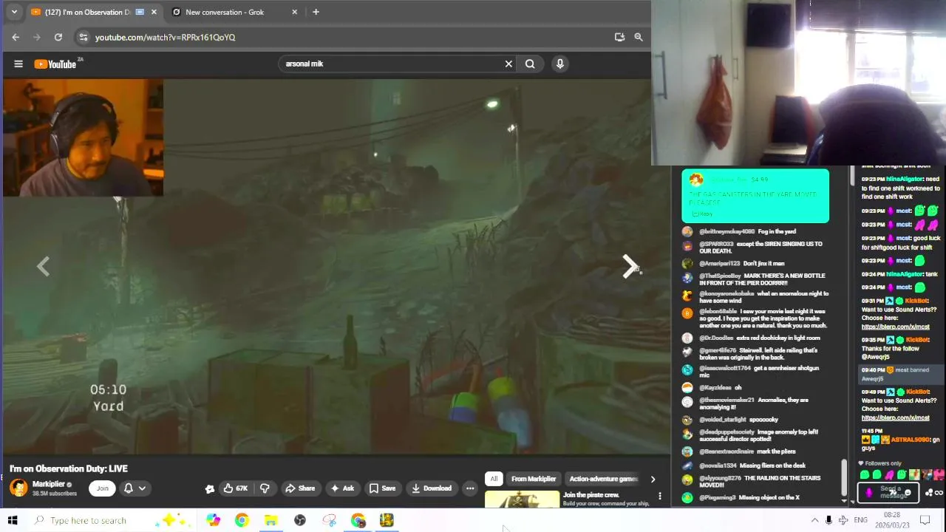This screenshot has height=532, width=946.
Task: Save the video to a playlist
Action: 382,488
